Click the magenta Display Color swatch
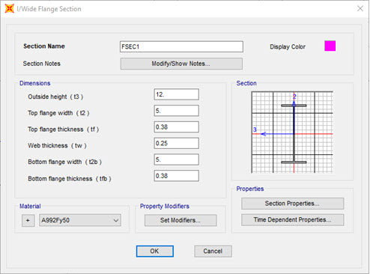Viewport: 370px width, 274px height. (330, 46)
